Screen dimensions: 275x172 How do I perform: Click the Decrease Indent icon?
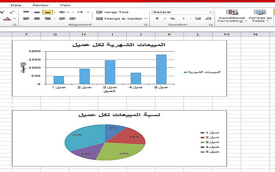(x=62, y=19)
